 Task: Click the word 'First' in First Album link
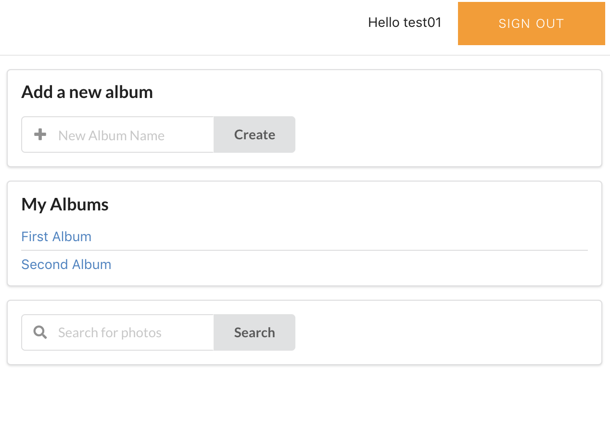pos(35,236)
